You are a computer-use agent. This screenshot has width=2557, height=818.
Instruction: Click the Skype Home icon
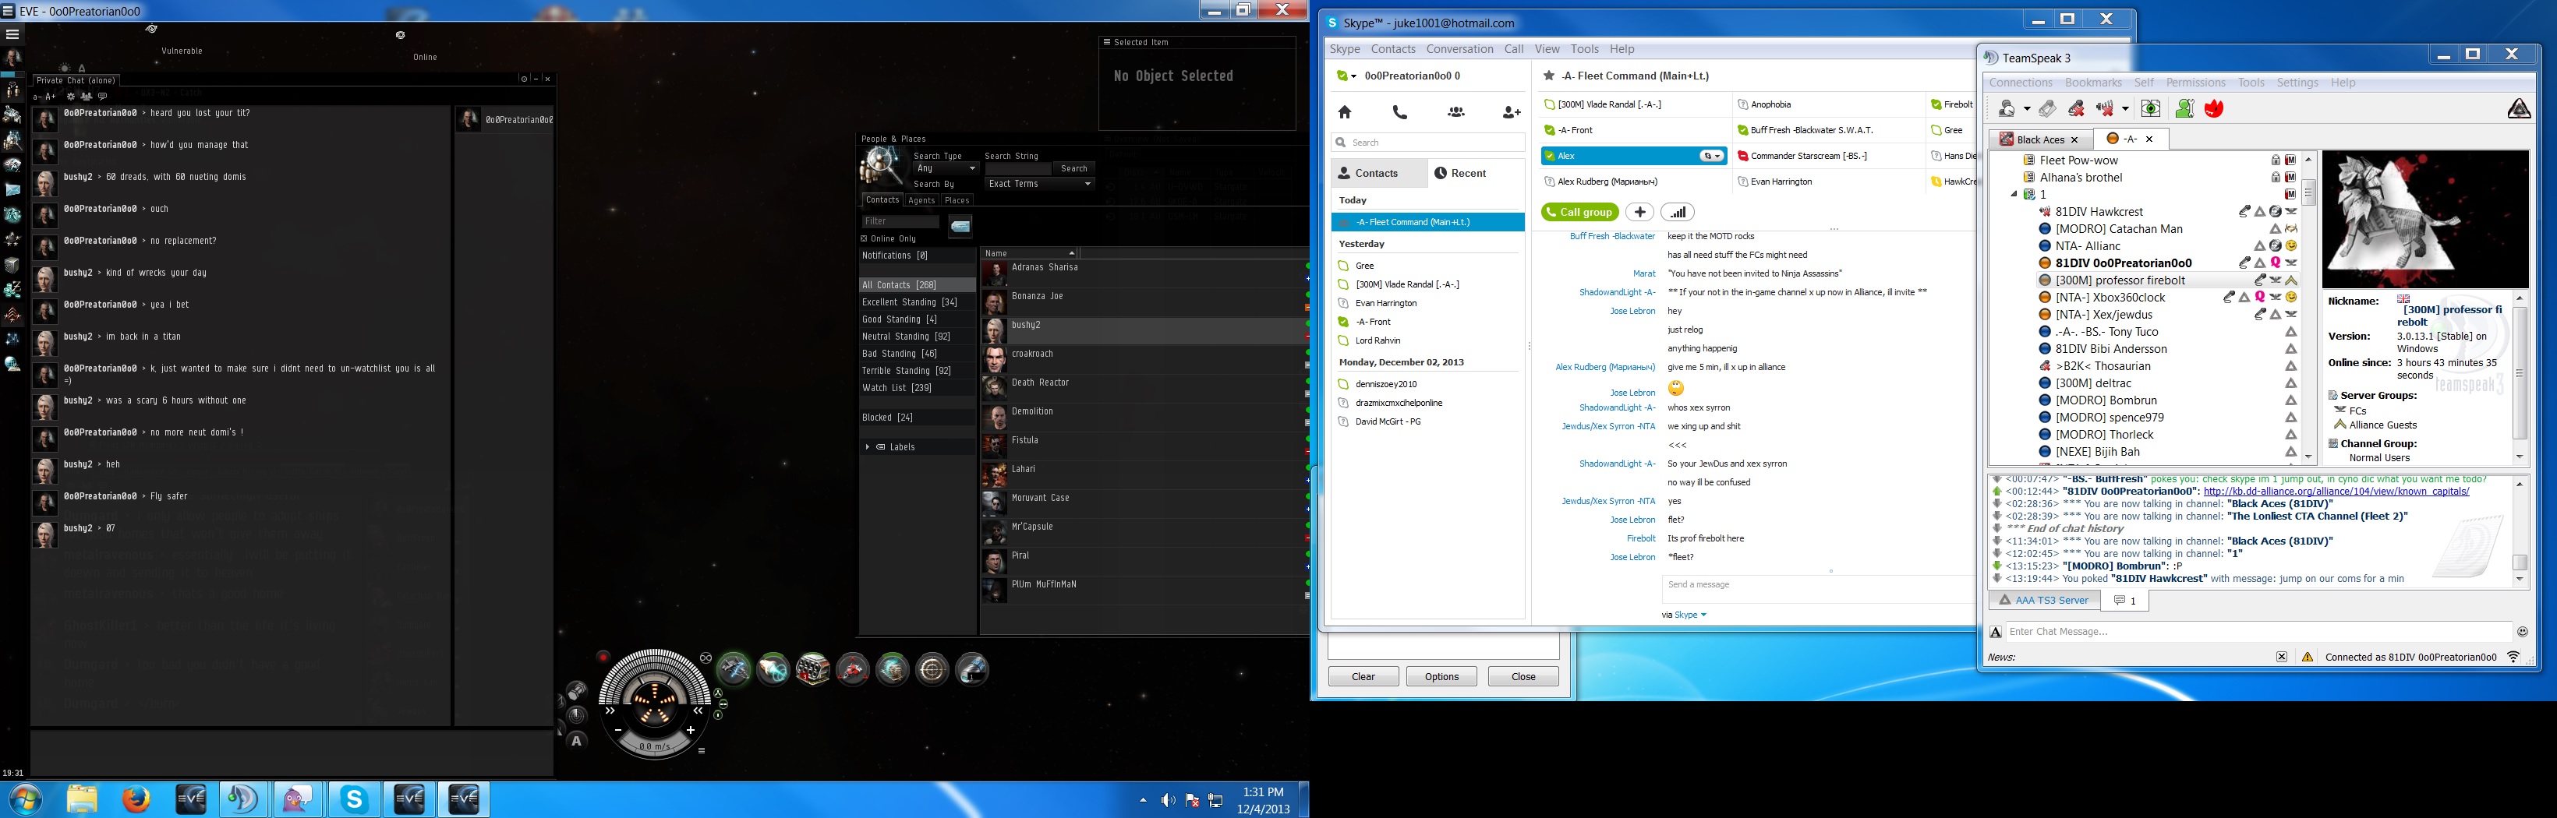pyautogui.click(x=1345, y=112)
